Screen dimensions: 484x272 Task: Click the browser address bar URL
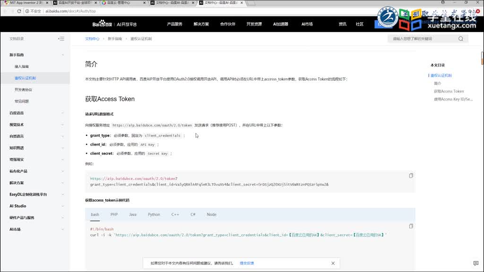pyautogui.click(x=71, y=11)
